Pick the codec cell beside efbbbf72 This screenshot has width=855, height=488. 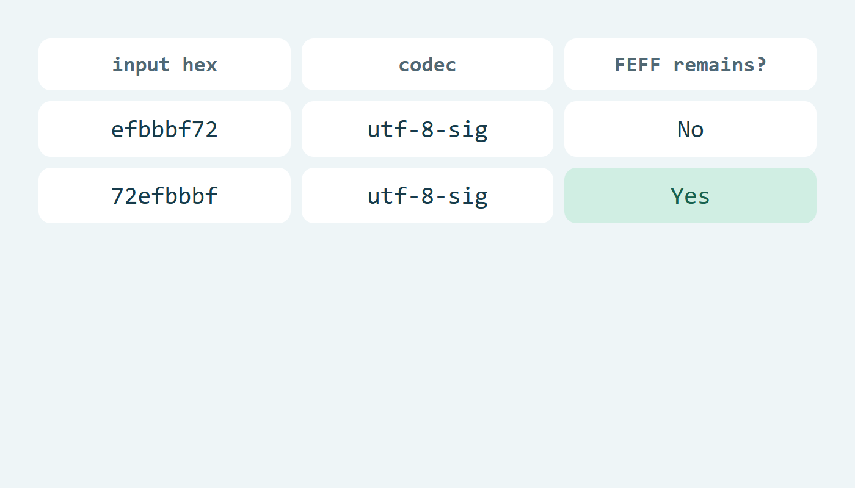click(x=428, y=129)
